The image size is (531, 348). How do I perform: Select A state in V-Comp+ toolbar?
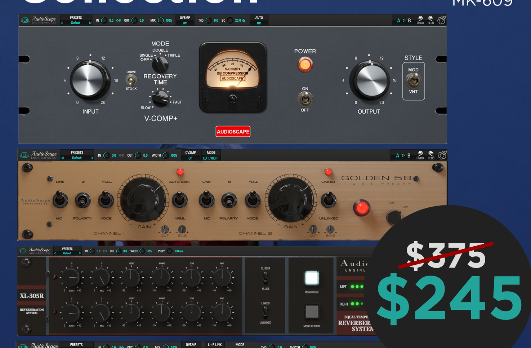click(x=398, y=21)
